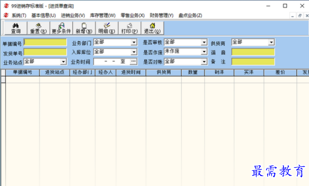The width and height of the screenshot is (309, 186).
Task: Expand the 是否对帐 dropdown
Action: pos(204,62)
